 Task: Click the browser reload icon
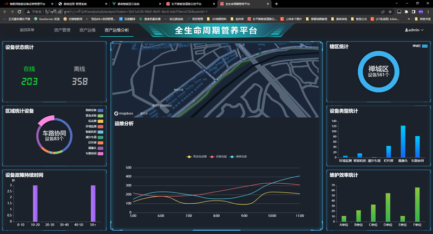[19, 11]
